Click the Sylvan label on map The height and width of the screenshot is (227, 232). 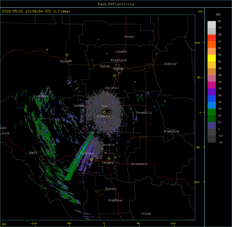[105, 66]
